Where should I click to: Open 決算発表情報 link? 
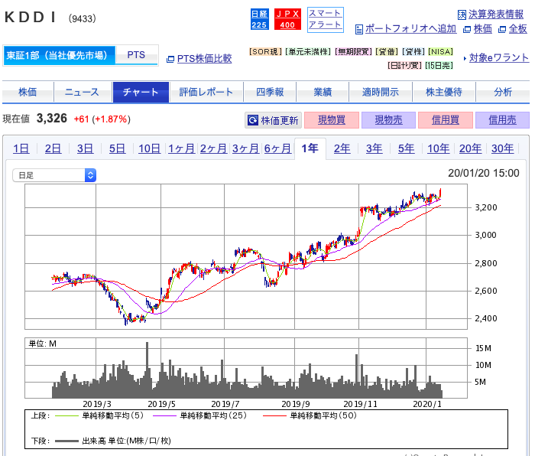496,15
